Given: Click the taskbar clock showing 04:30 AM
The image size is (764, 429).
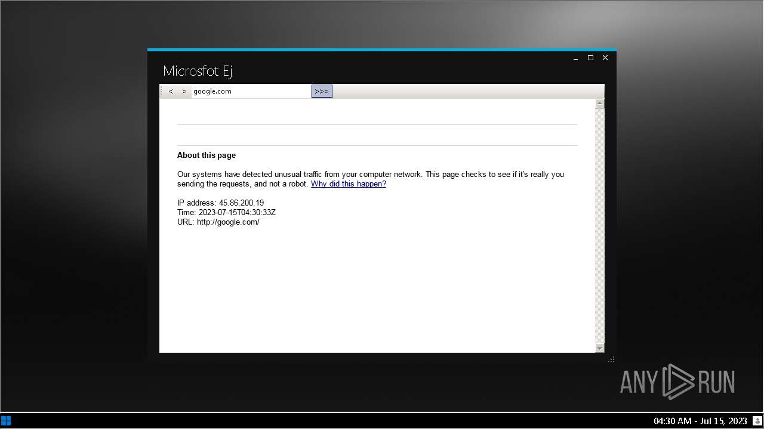Looking at the screenshot, I should pyautogui.click(x=700, y=421).
